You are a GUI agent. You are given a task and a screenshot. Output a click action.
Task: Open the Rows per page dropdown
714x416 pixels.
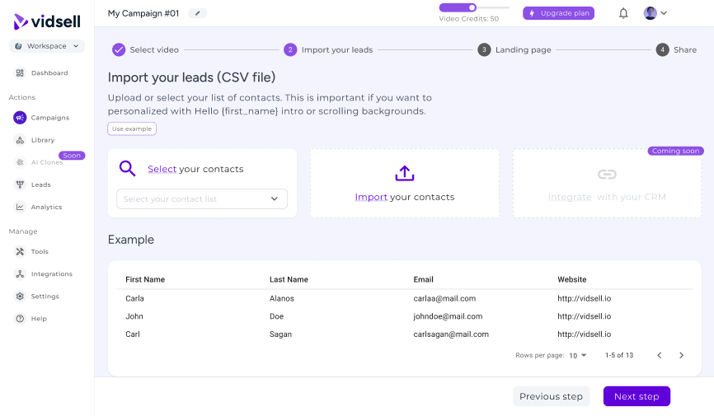click(578, 356)
